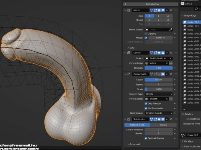201x150 pixels.
Task: Uncheck Optimal Display option
Action: pos(146,138)
